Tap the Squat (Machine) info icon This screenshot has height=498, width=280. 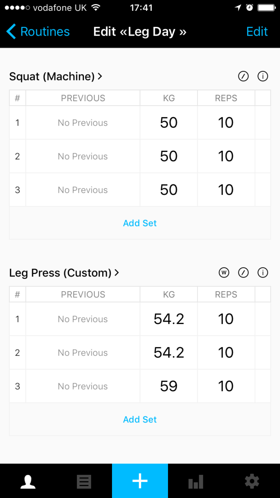pyautogui.click(x=262, y=76)
